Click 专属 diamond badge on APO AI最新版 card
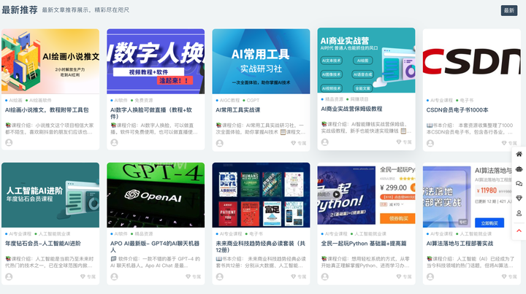526x294 pixels. pyautogui.click(x=193, y=276)
